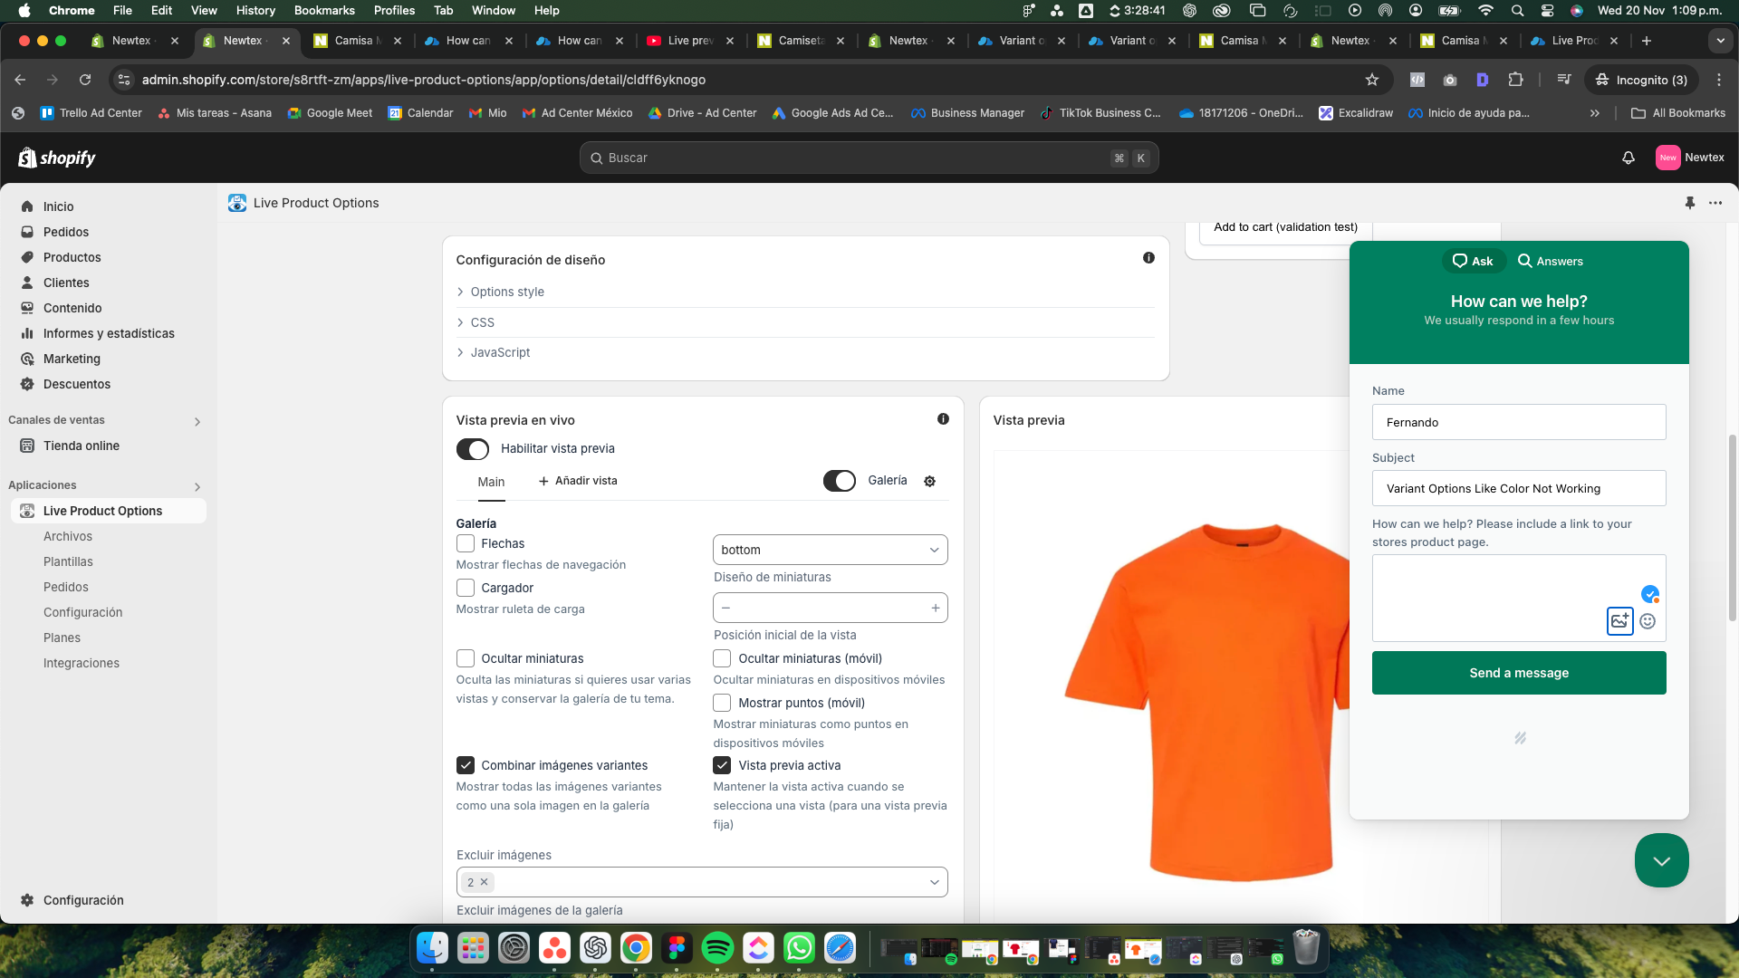The image size is (1739, 978).
Task: Open Productos in the Shopify sidebar
Action: point(72,257)
